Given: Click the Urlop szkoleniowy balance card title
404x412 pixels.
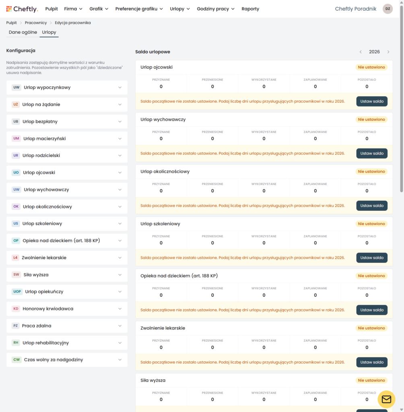Looking at the screenshot, I should coord(160,224).
